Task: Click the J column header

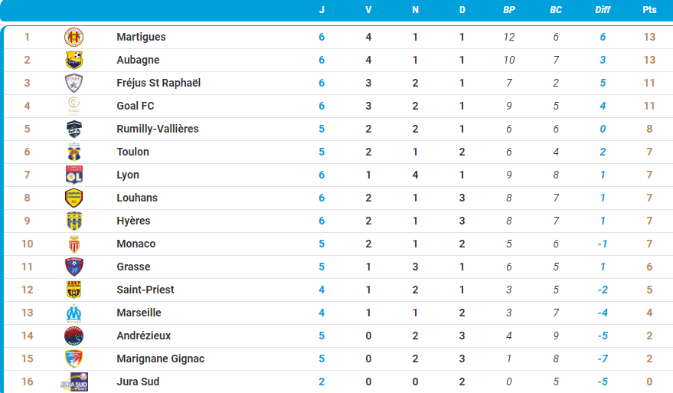Action: [322, 10]
